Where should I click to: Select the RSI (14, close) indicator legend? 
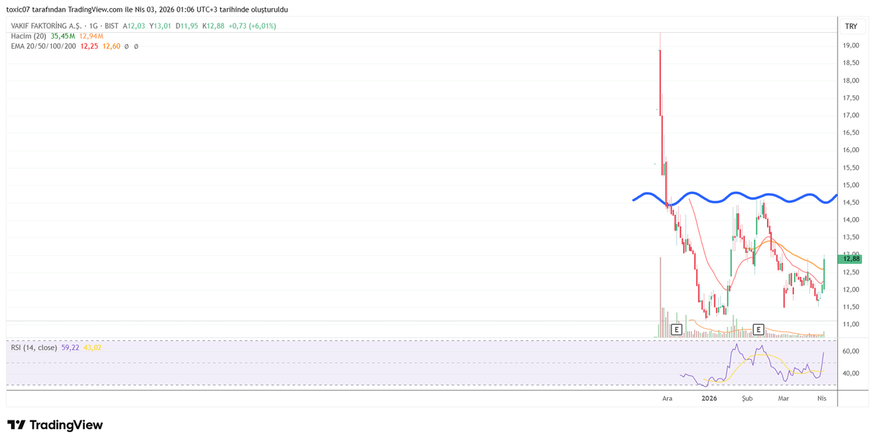[34, 348]
